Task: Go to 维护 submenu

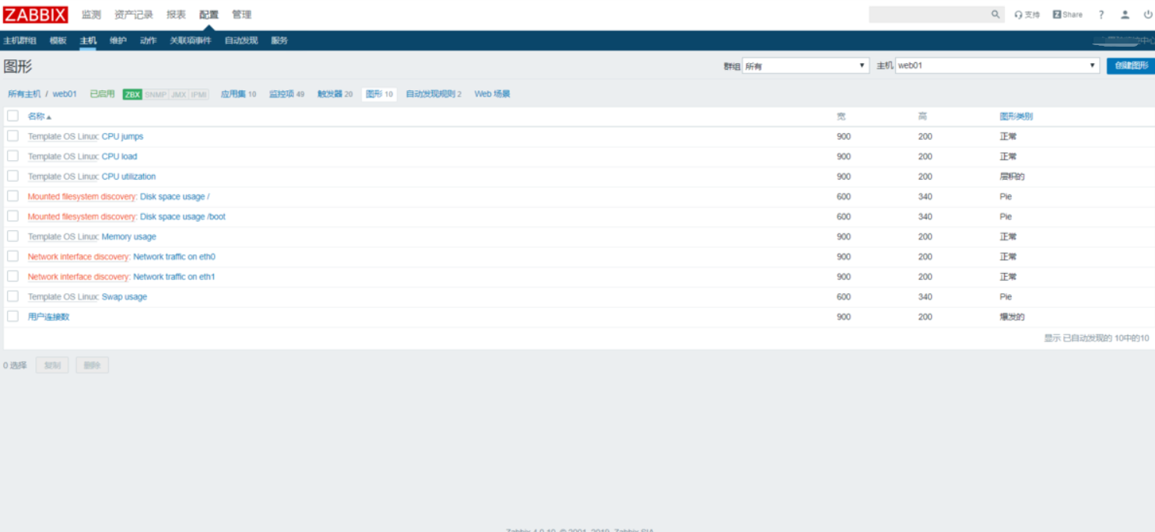Action: click(118, 40)
